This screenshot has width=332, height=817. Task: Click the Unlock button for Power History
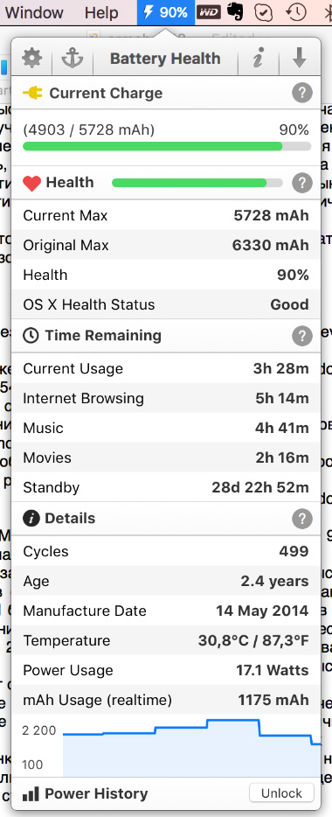point(281,793)
